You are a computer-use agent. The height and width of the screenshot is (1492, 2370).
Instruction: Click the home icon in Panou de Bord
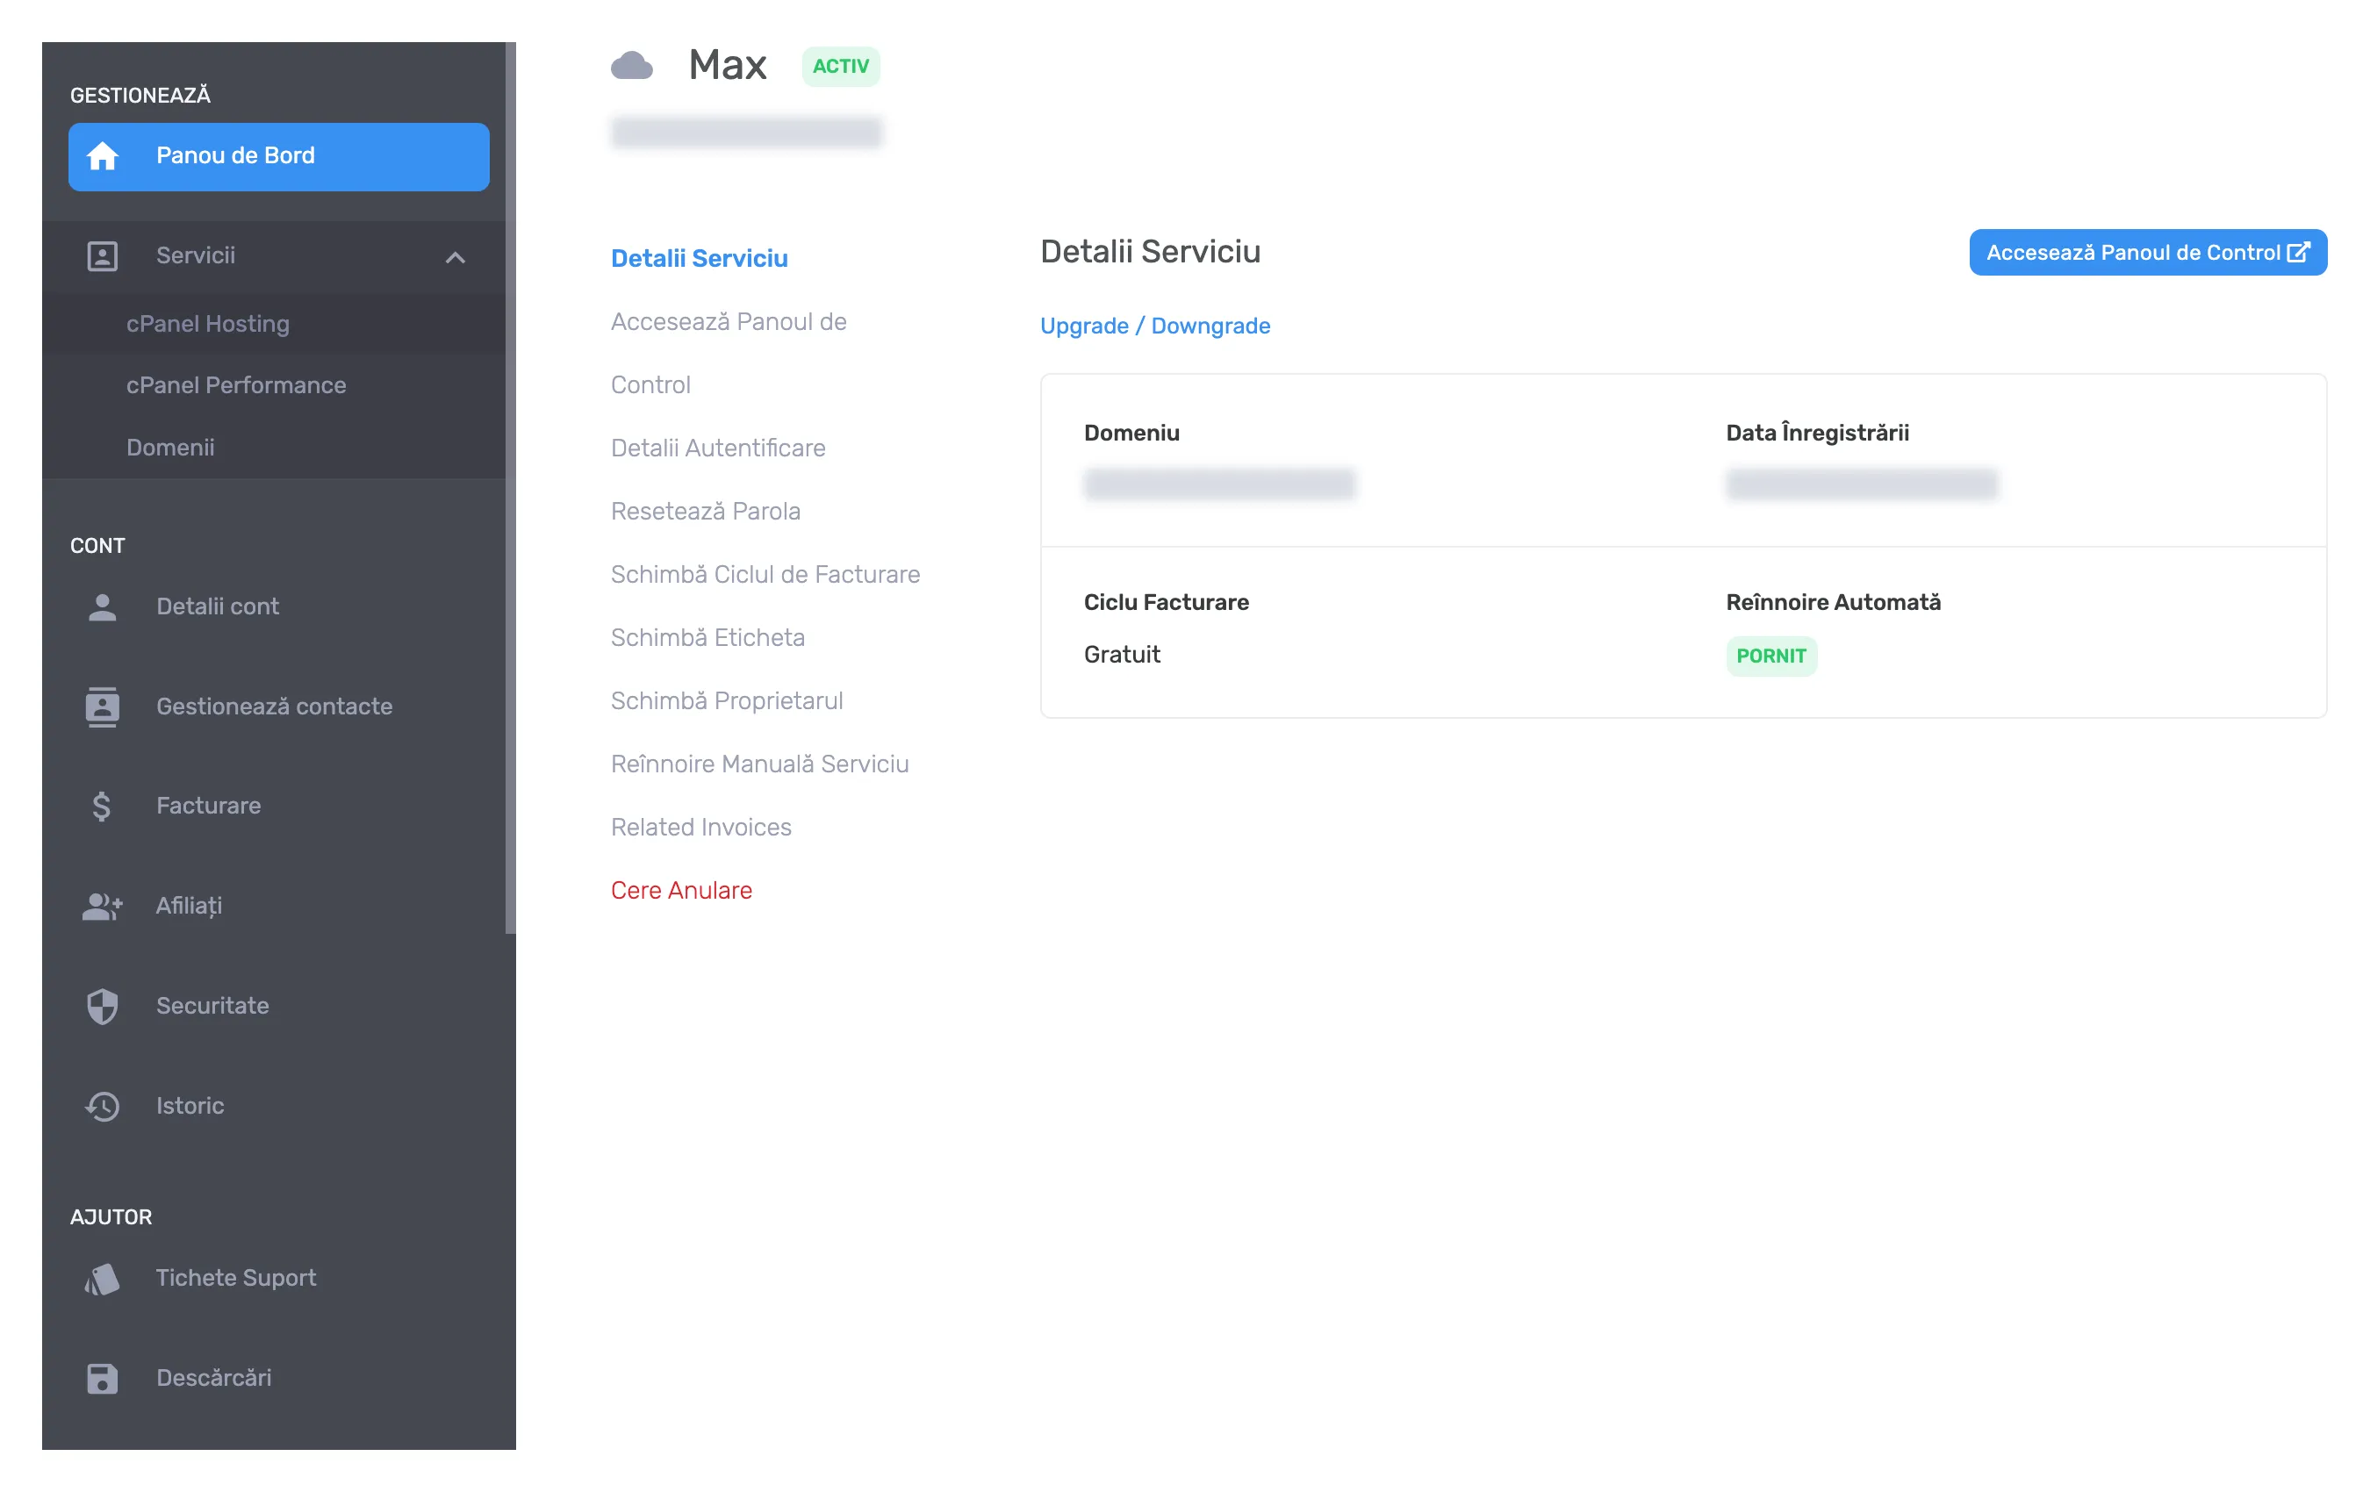[103, 156]
